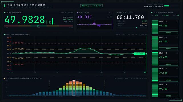Screen dimensions: 183x102
Task: Click the DEV -0.0172 deviation line
Action: pyautogui.click(x=68, y=20)
